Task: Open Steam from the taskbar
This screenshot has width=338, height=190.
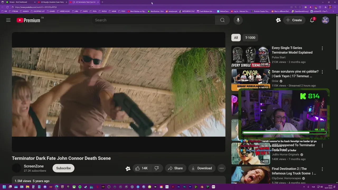Action: point(86,187)
